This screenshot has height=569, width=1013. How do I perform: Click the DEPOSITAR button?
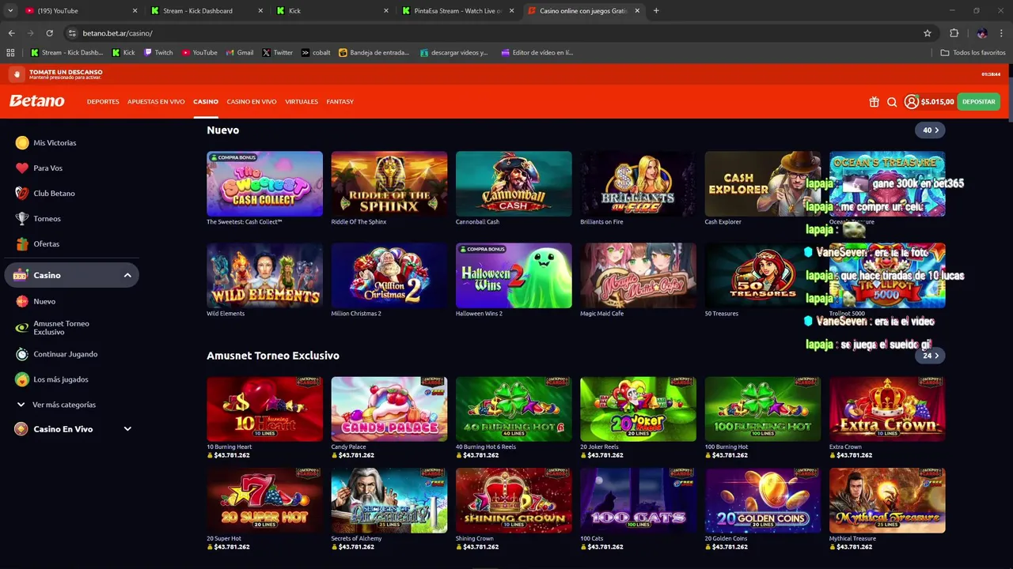[x=979, y=102]
